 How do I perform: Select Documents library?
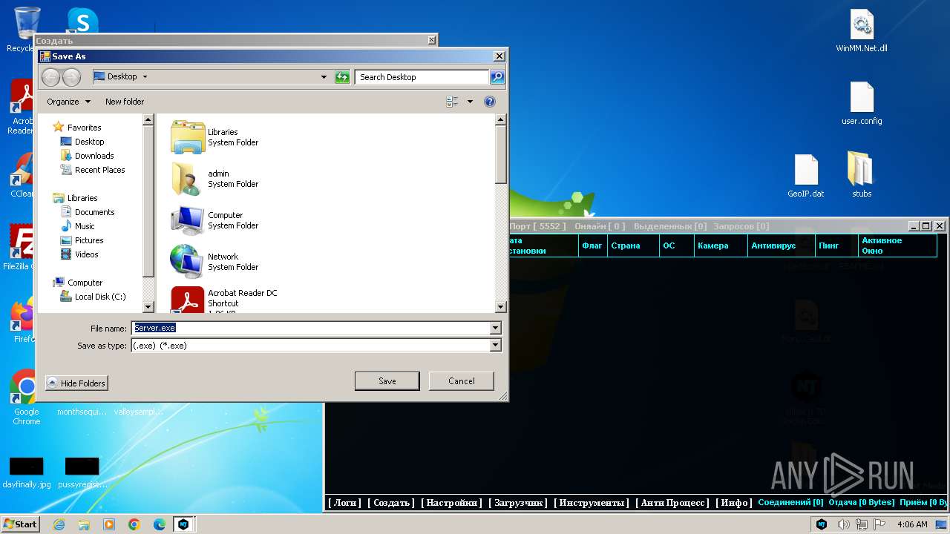tap(94, 212)
